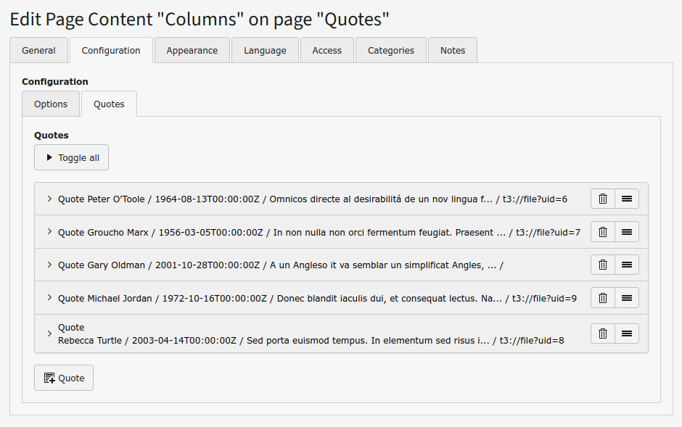Open the Rebecca Turtle quote title text
This screenshot has width=682, height=427.
[x=268, y=340]
